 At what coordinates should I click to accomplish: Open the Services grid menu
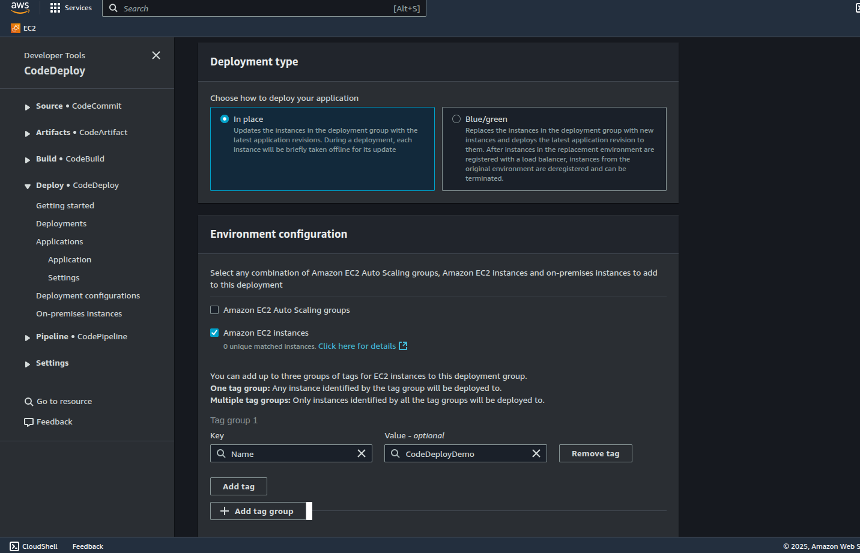[55, 8]
